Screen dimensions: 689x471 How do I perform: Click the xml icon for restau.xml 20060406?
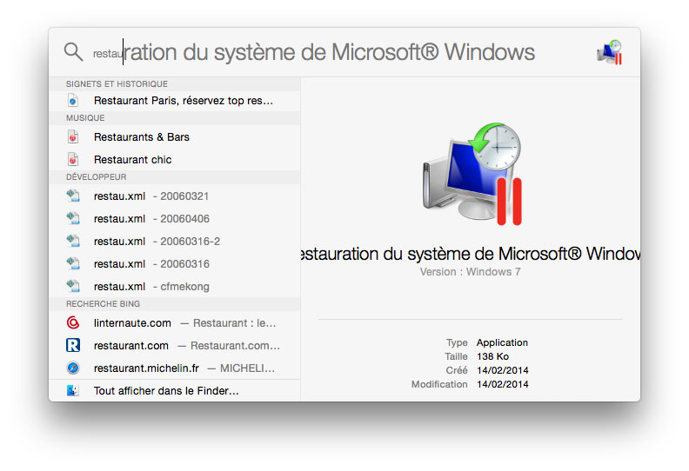[x=73, y=219]
